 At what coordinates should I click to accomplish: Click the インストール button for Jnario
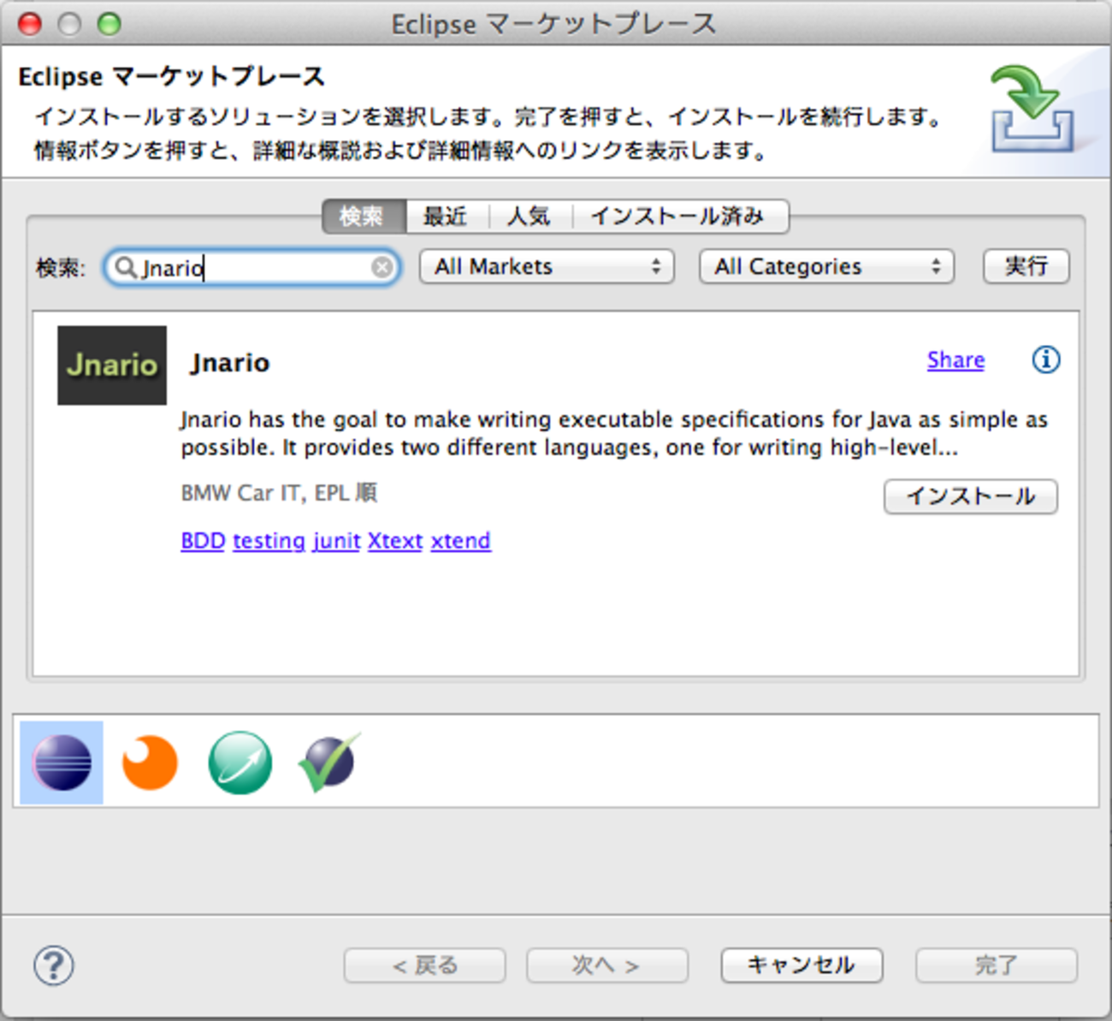click(971, 496)
